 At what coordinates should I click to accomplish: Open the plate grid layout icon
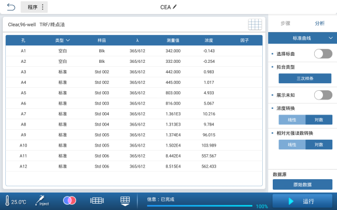(x=255, y=24)
